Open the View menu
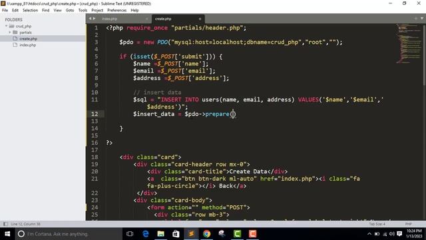The height and width of the screenshot is (240, 426). 58,11
